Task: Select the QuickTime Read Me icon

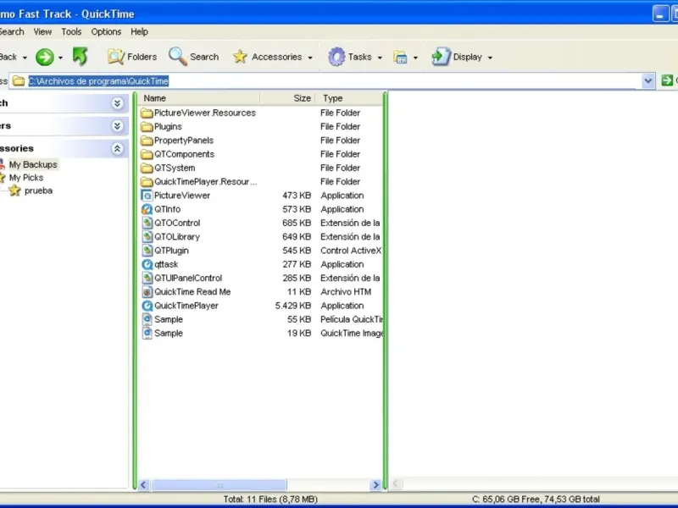Action: pyautogui.click(x=147, y=292)
